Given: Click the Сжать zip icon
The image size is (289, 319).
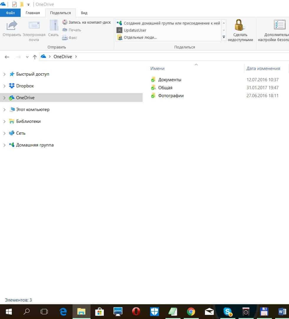Looking at the screenshot, I should click(54, 25).
